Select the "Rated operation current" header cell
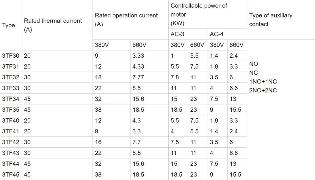The image size is (315, 180). pos(126,20)
